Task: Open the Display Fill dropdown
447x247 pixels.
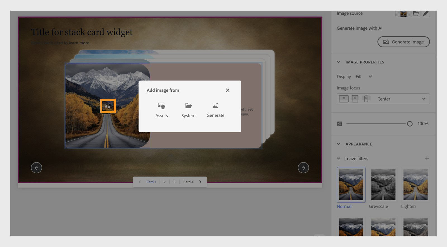Action: click(364, 77)
